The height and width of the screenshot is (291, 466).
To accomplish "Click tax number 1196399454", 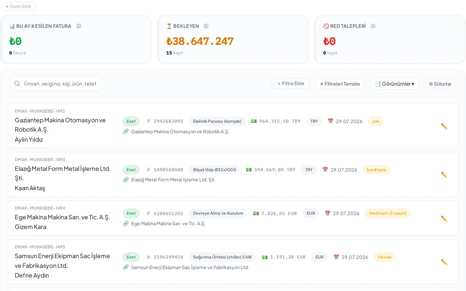I will [x=169, y=257].
